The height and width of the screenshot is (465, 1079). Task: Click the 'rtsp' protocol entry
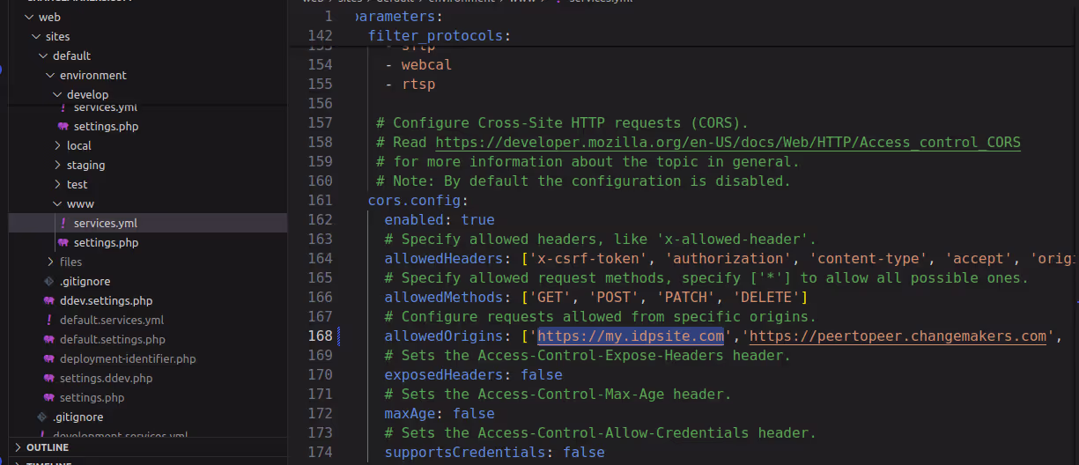point(418,85)
